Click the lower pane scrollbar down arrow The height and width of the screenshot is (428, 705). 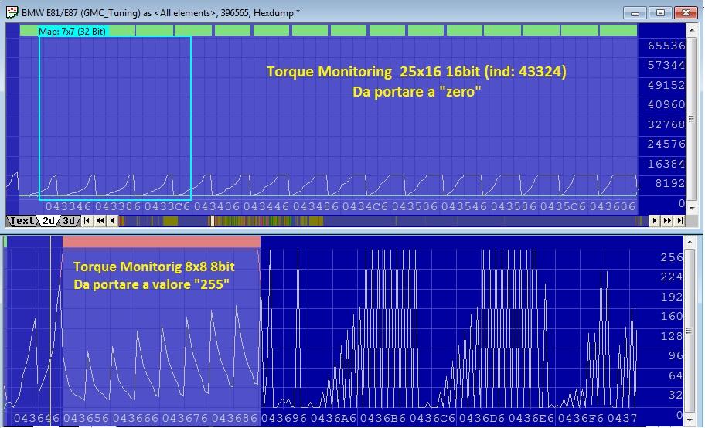690,421
